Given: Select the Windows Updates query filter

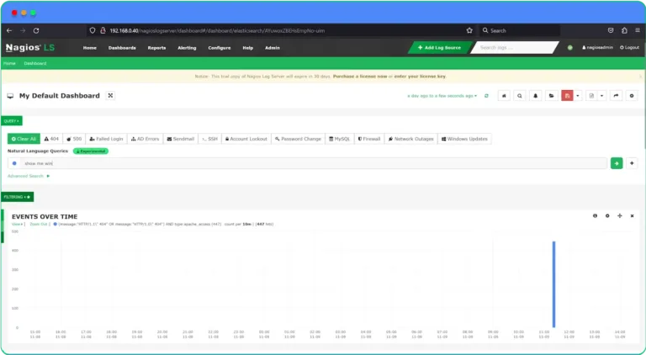Looking at the screenshot, I should 464,139.
